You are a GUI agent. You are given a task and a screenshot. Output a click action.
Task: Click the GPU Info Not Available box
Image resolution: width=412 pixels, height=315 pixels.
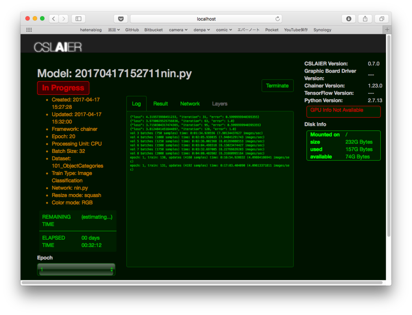pyautogui.click(x=344, y=111)
